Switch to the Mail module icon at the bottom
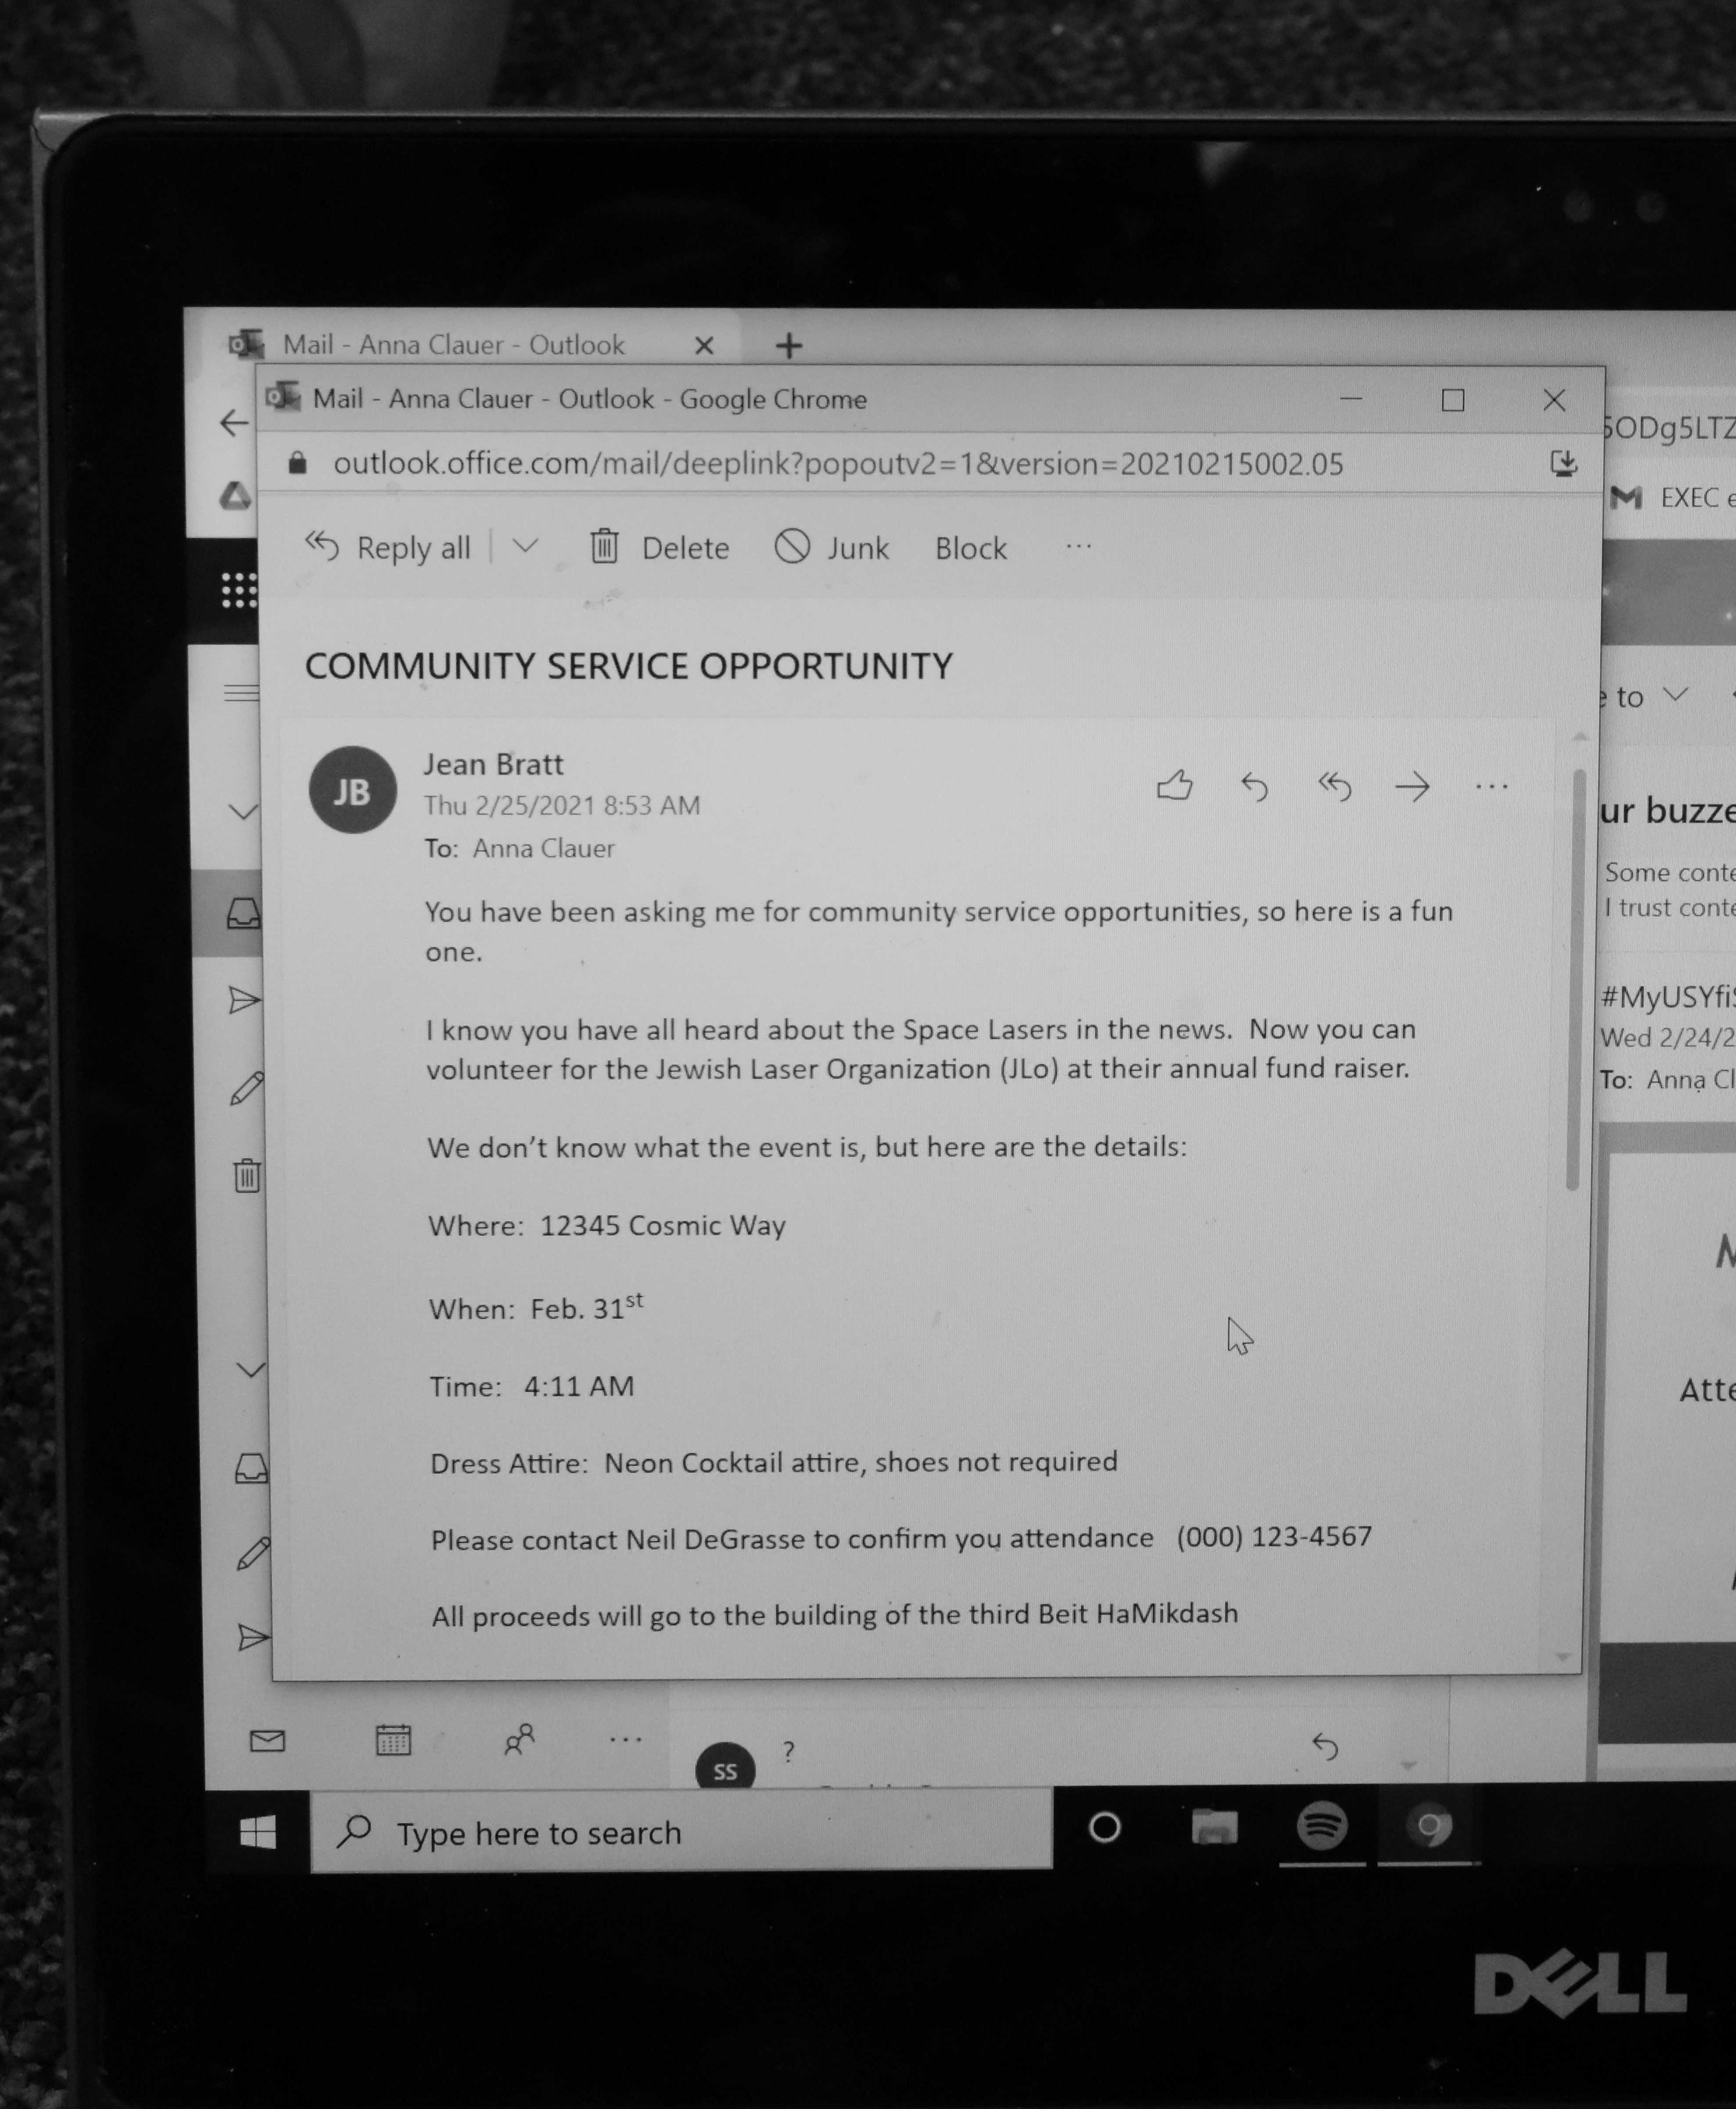 pos(267,1741)
